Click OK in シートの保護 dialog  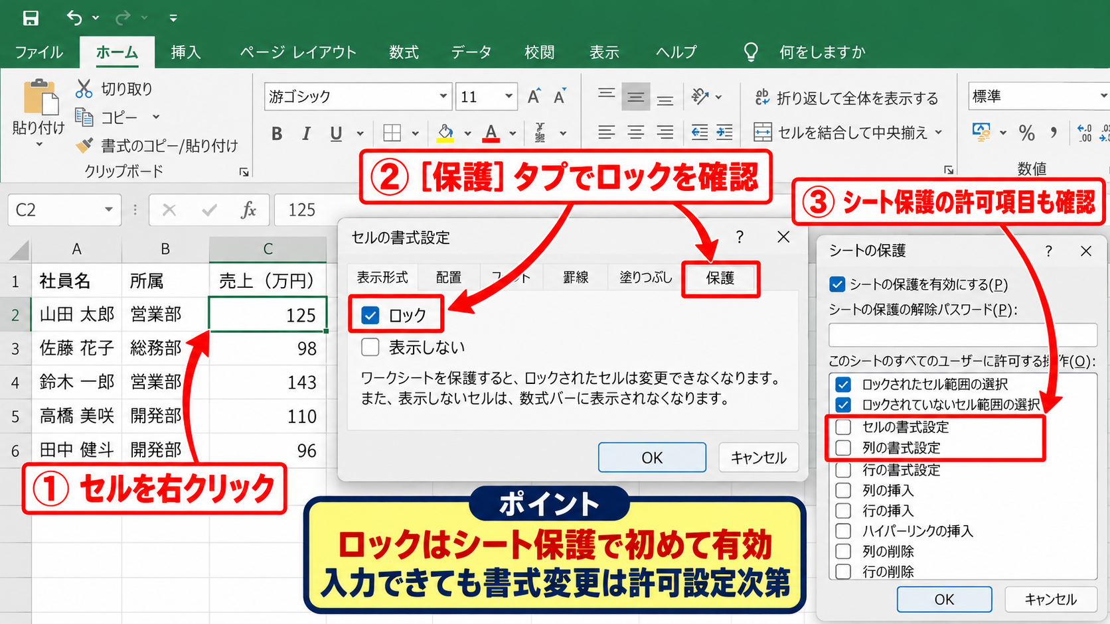944,599
